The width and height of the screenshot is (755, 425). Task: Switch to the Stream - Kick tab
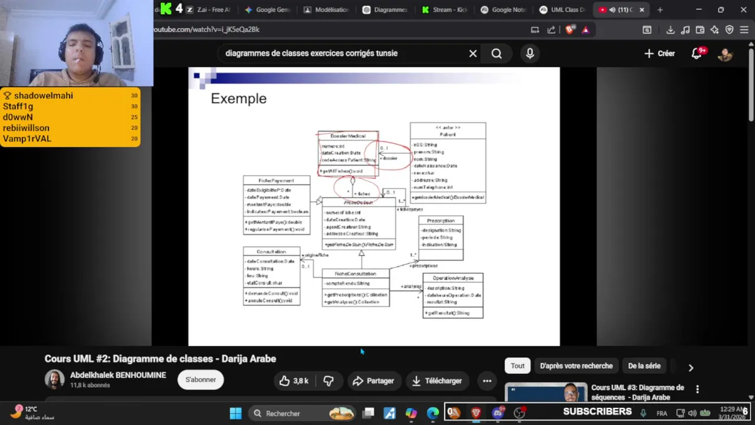444,9
